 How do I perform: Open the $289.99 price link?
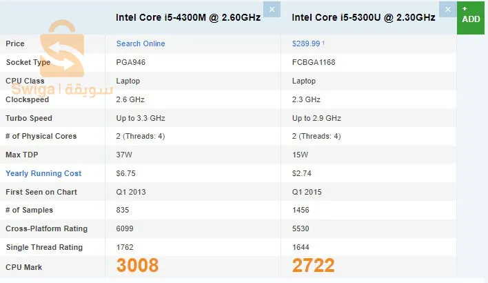(x=306, y=43)
